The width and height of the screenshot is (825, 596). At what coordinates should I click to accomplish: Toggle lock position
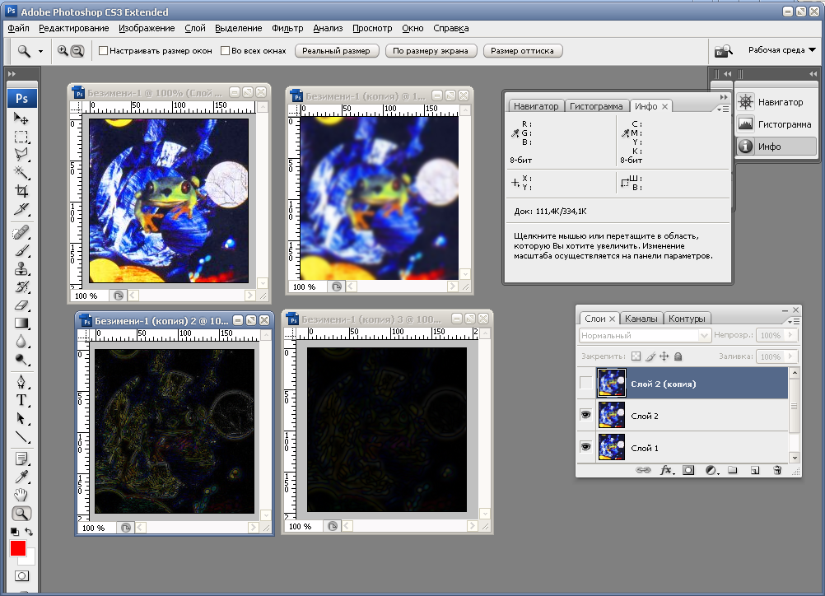tap(664, 356)
